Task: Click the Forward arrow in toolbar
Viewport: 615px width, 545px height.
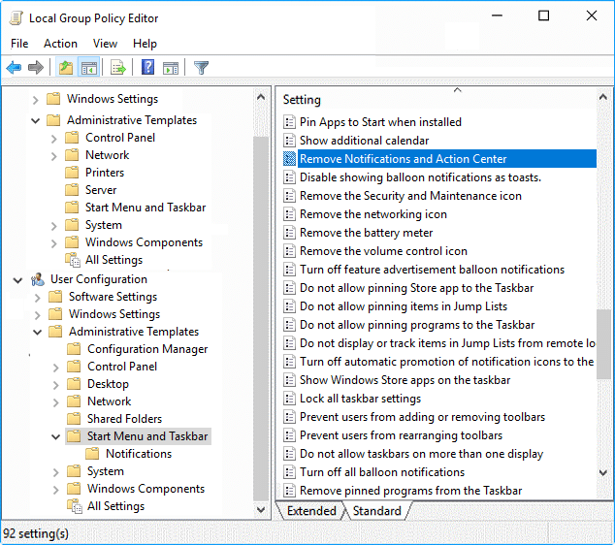Action: tap(36, 68)
